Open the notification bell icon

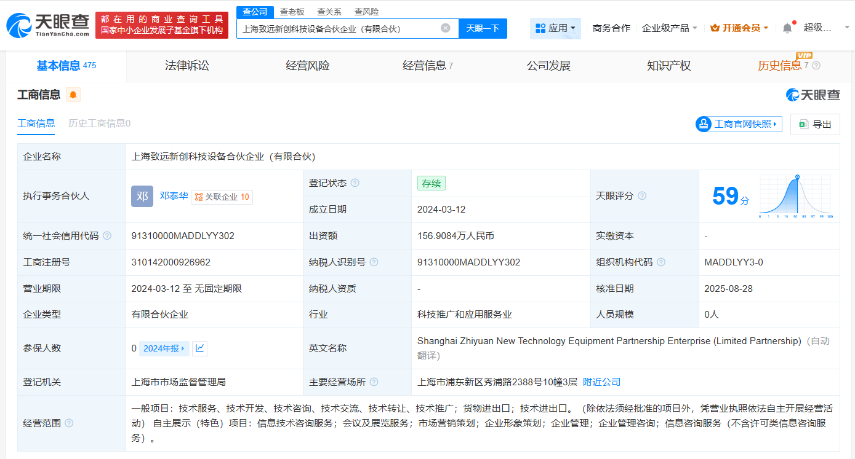(x=787, y=27)
